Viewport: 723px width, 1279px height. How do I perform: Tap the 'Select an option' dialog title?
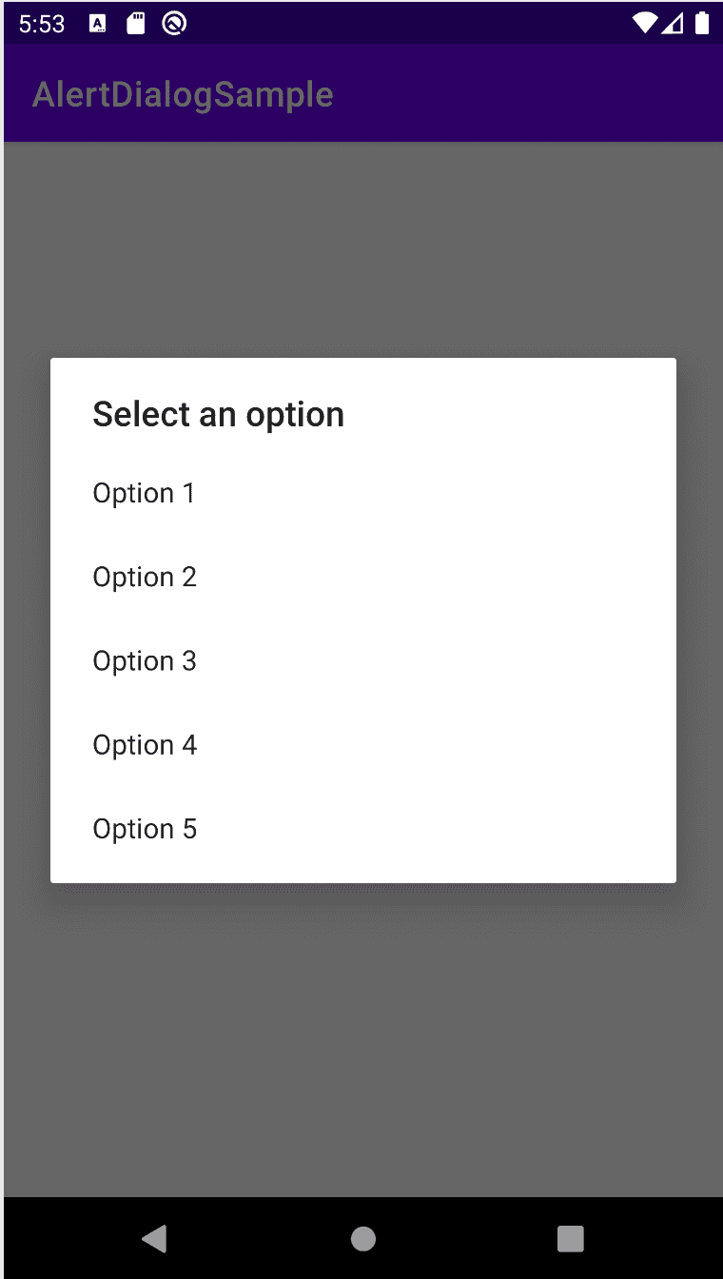tap(218, 415)
